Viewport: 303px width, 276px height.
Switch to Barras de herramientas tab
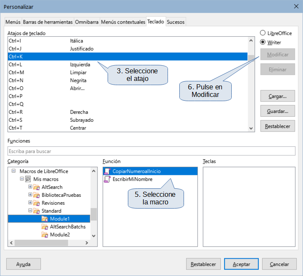48,22
